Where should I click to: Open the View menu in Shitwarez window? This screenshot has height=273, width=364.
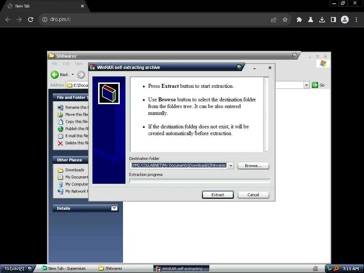click(x=79, y=64)
